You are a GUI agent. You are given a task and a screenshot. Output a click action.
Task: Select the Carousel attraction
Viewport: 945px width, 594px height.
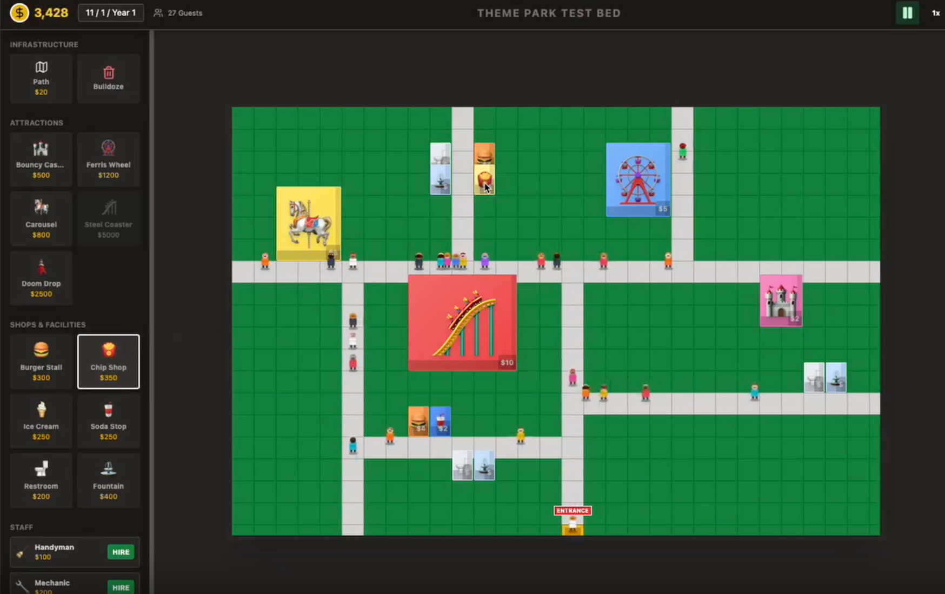(41, 219)
